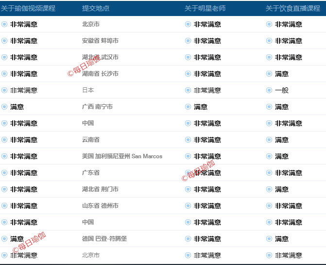
Task: Select star teacher radio in 湖南省 长沙市 row
Action: [x=188, y=74]
